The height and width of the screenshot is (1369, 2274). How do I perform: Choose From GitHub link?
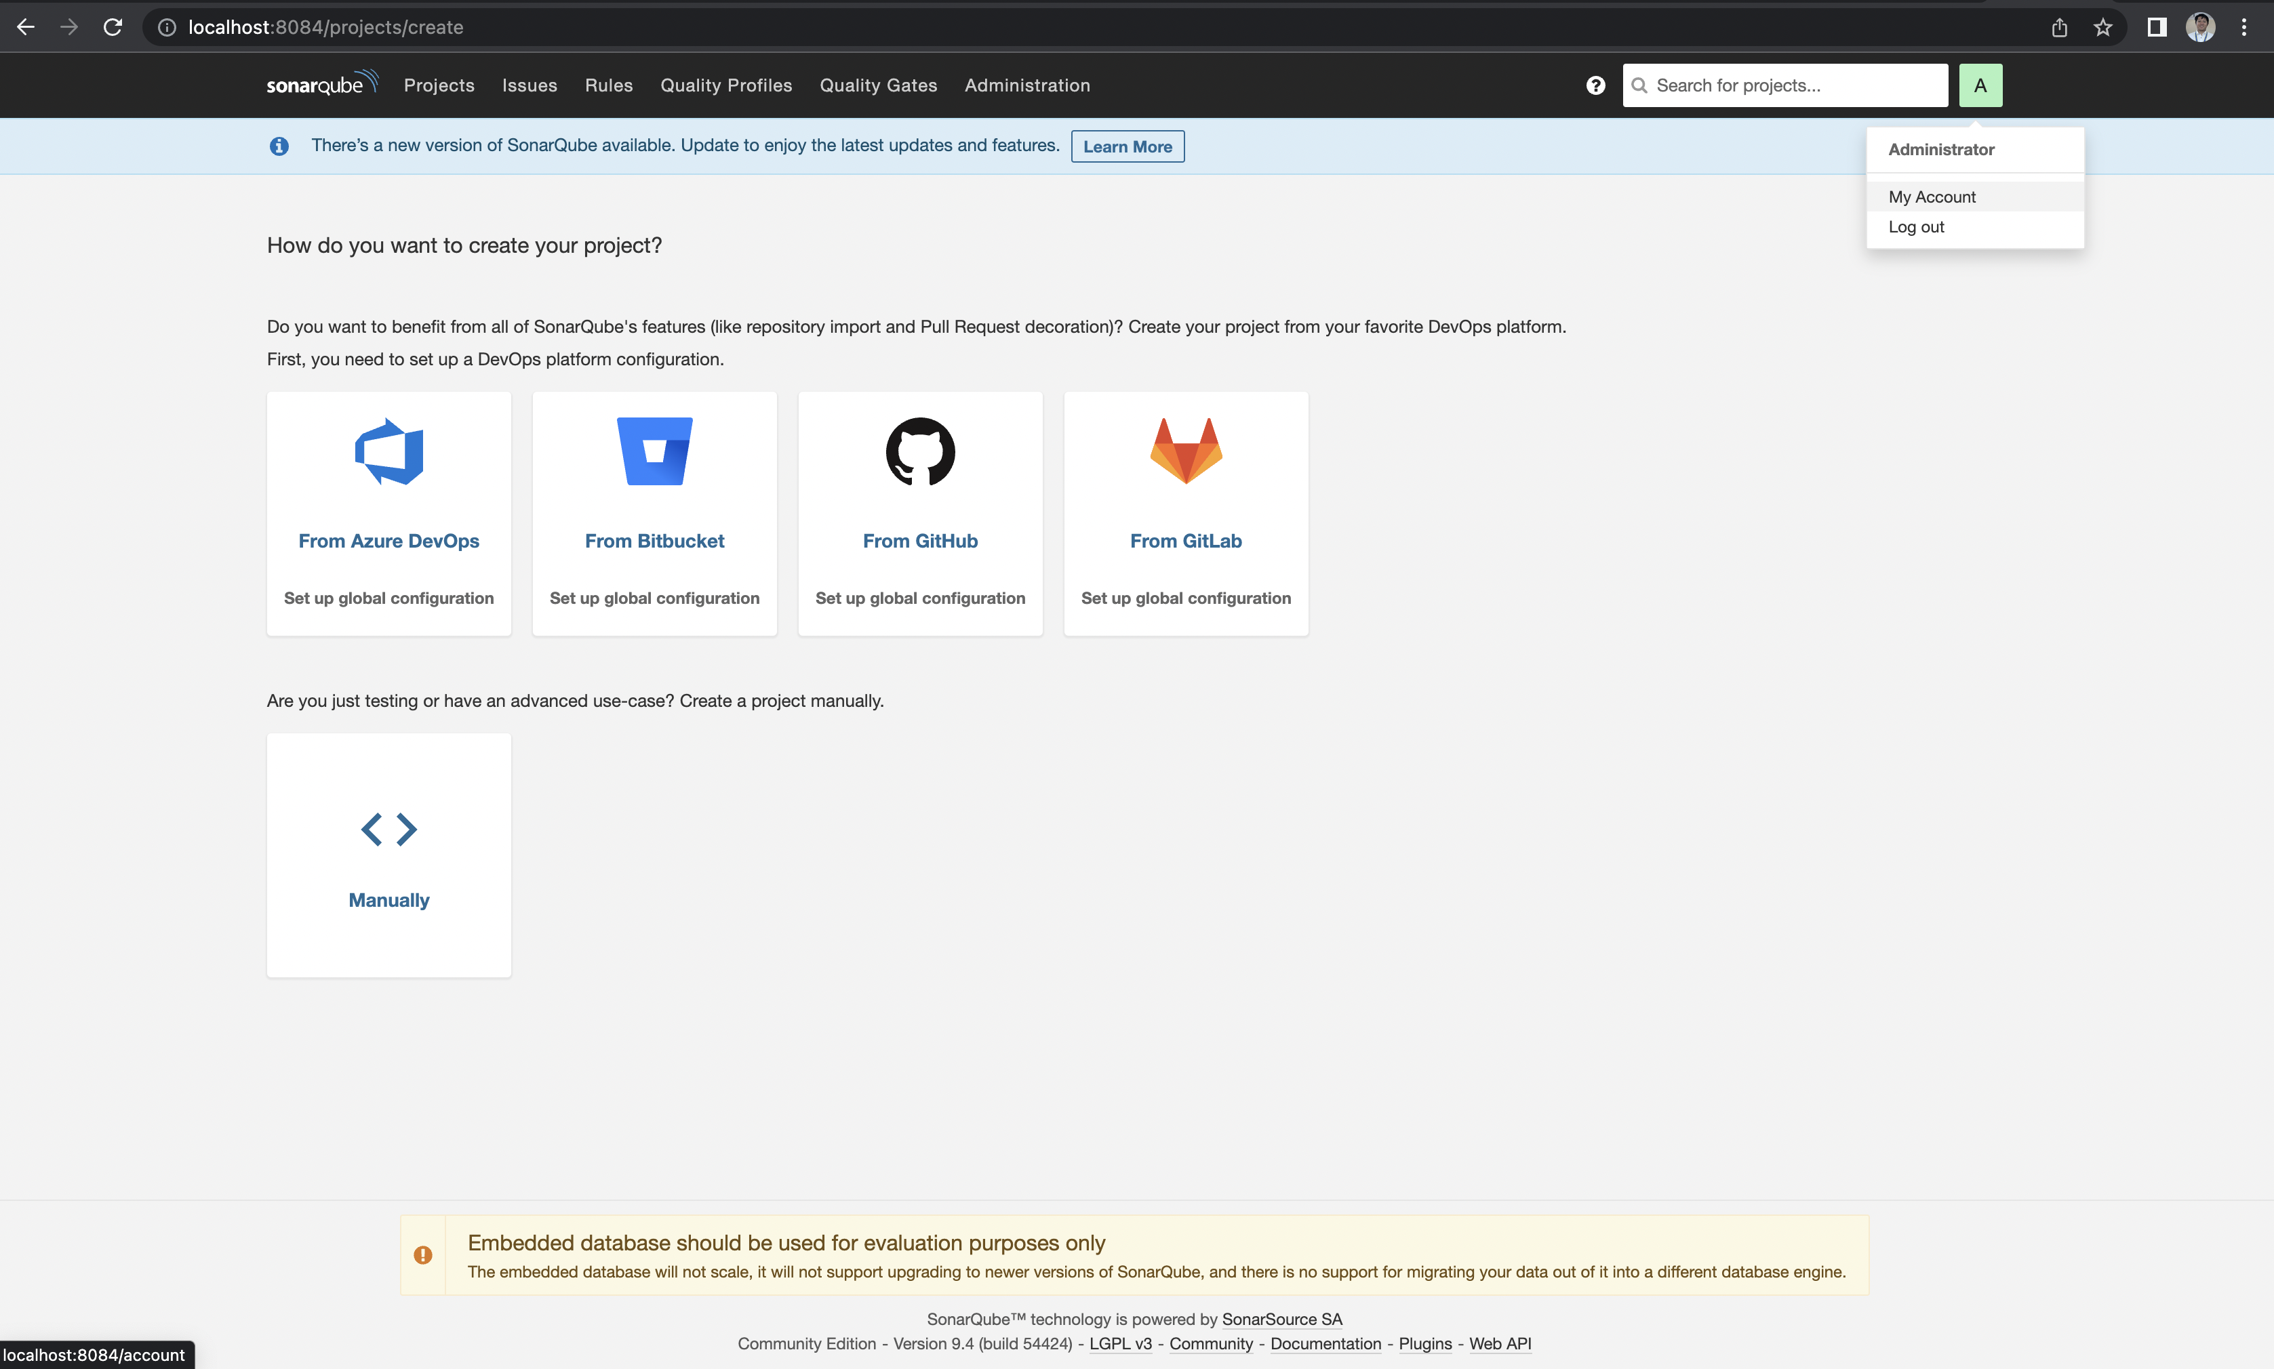click(x=920, y=541)
